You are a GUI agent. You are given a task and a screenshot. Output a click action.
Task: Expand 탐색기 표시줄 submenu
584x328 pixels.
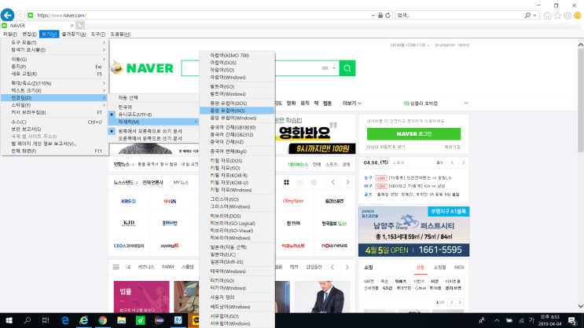tap(55, 50)
